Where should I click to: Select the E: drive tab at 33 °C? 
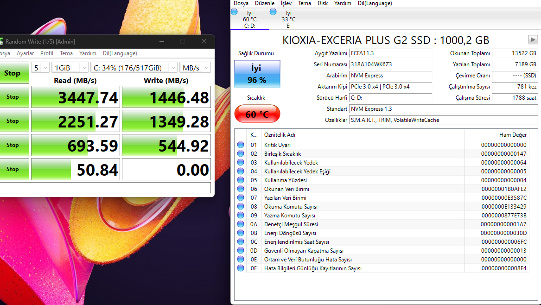coord(288,19)
